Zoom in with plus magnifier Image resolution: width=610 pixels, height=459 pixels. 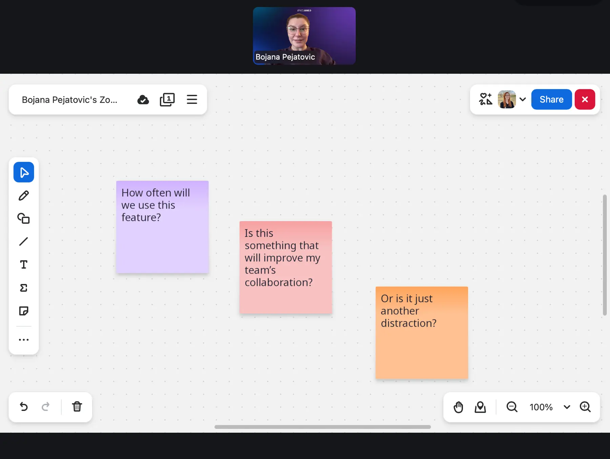click(x=585, y=407)
